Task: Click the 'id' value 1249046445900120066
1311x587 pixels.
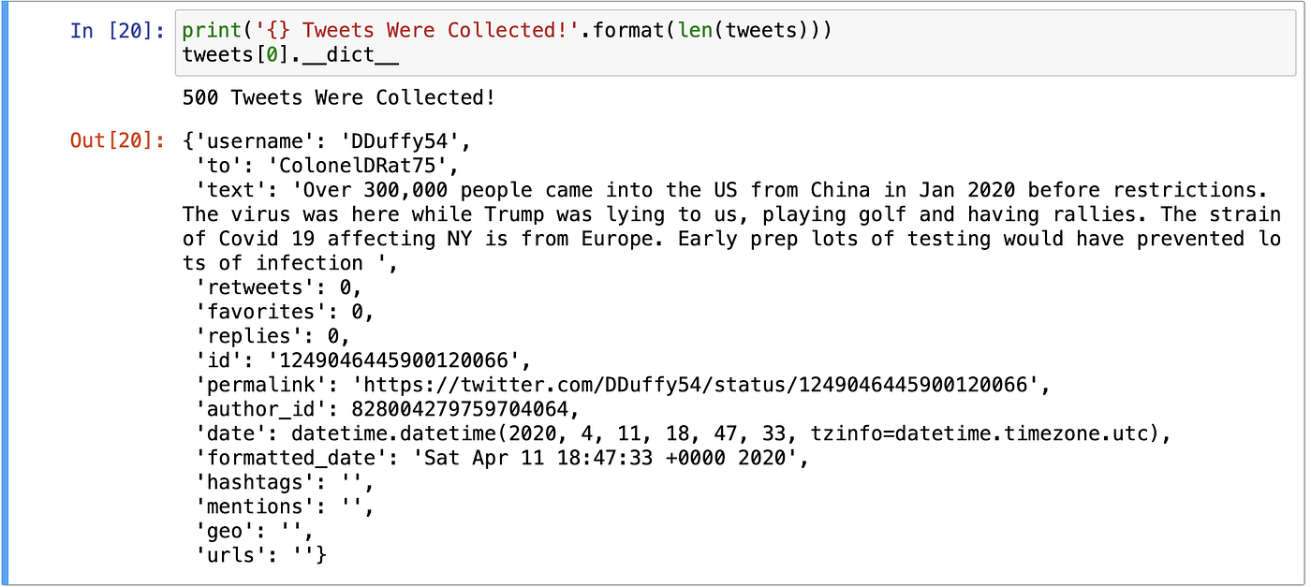Action: point(398,360)
